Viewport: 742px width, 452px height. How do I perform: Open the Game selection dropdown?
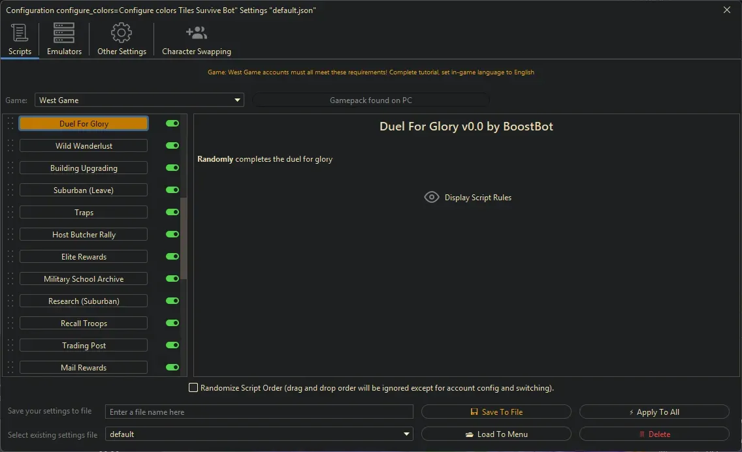click(x=236, y=100)
